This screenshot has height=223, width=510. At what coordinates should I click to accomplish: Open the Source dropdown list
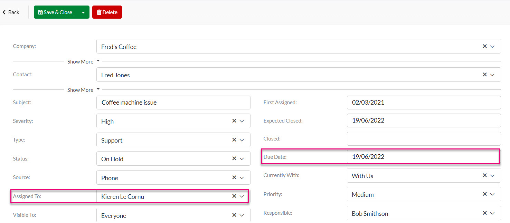coord(242,177)
